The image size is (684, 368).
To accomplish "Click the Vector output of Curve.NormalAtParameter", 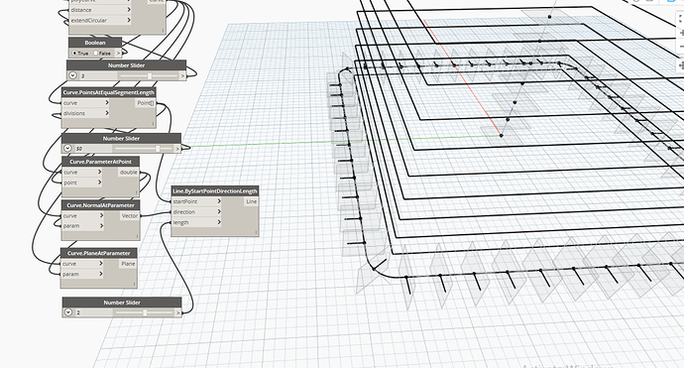I will pyautogui.click(x=130, y=215).
